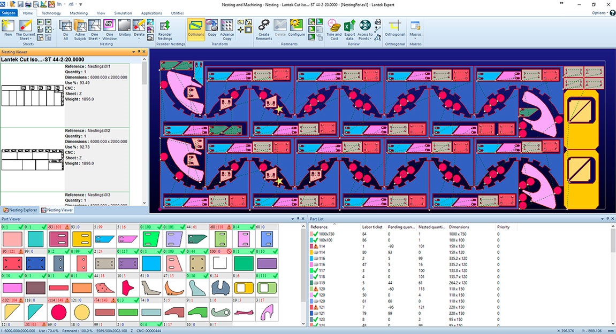Toggle the Nesting Viewer panel pin
Image resolution: width=616 pixels, height=334 pixels.
click(x=139, y=52)
